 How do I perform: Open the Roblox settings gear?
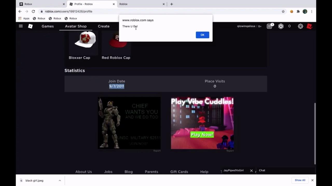pos(300,26)
